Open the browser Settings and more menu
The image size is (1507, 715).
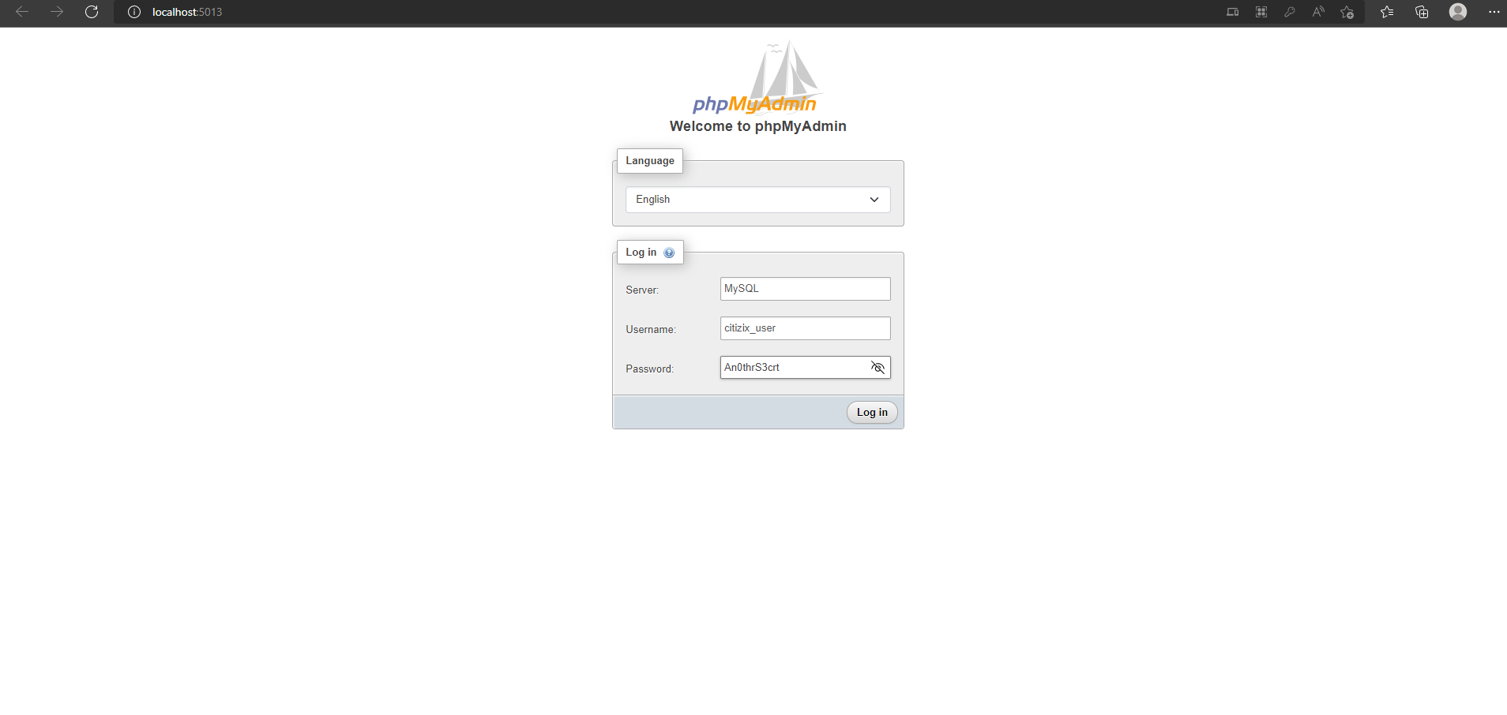[x=1494, y=12]
